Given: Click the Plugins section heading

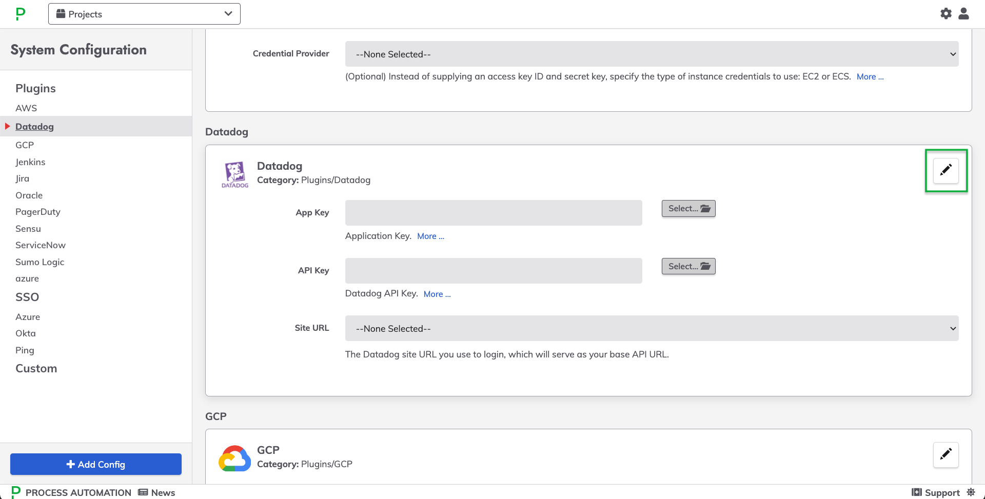Looking at the screenshot, I should click(x=35, y=88).
